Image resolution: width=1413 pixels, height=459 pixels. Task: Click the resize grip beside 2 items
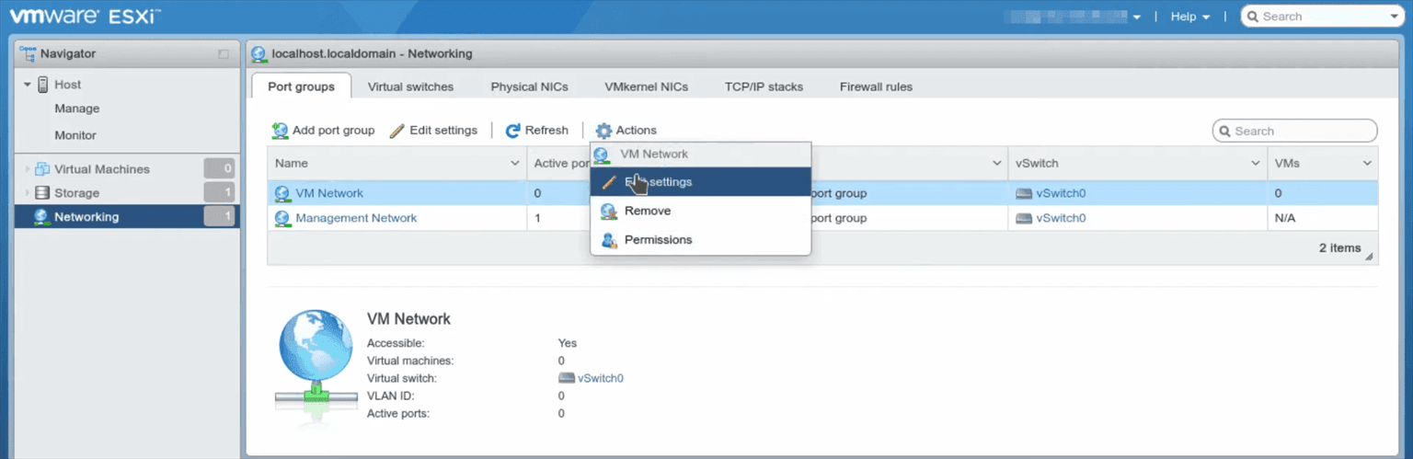pos(1370,257)
